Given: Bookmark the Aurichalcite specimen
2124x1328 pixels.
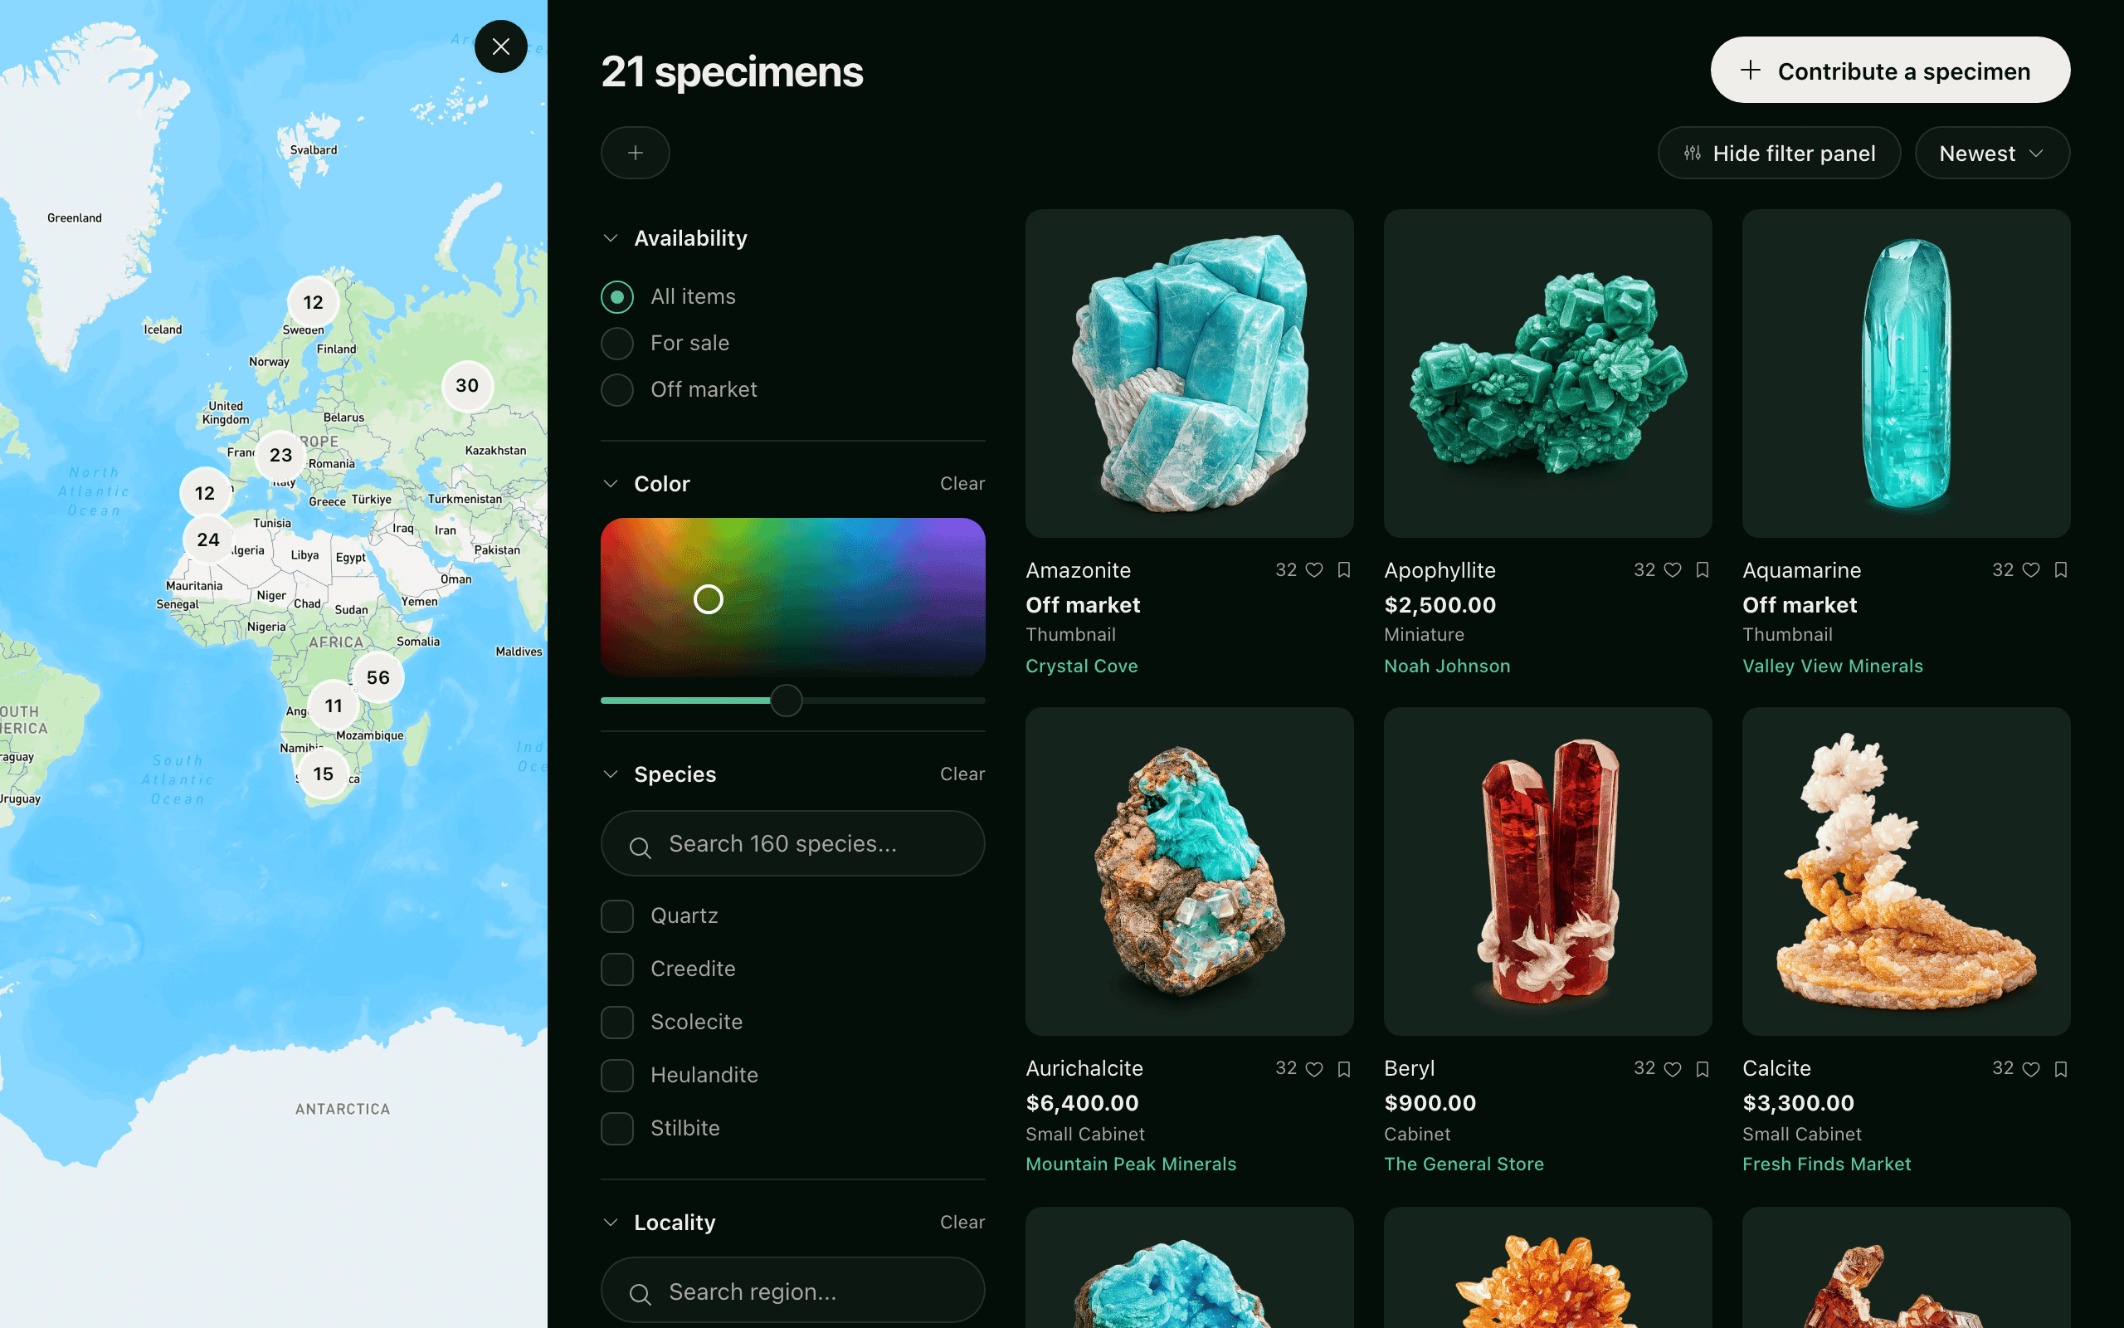Looking at the screenshot, I should pos(1344,1069).
